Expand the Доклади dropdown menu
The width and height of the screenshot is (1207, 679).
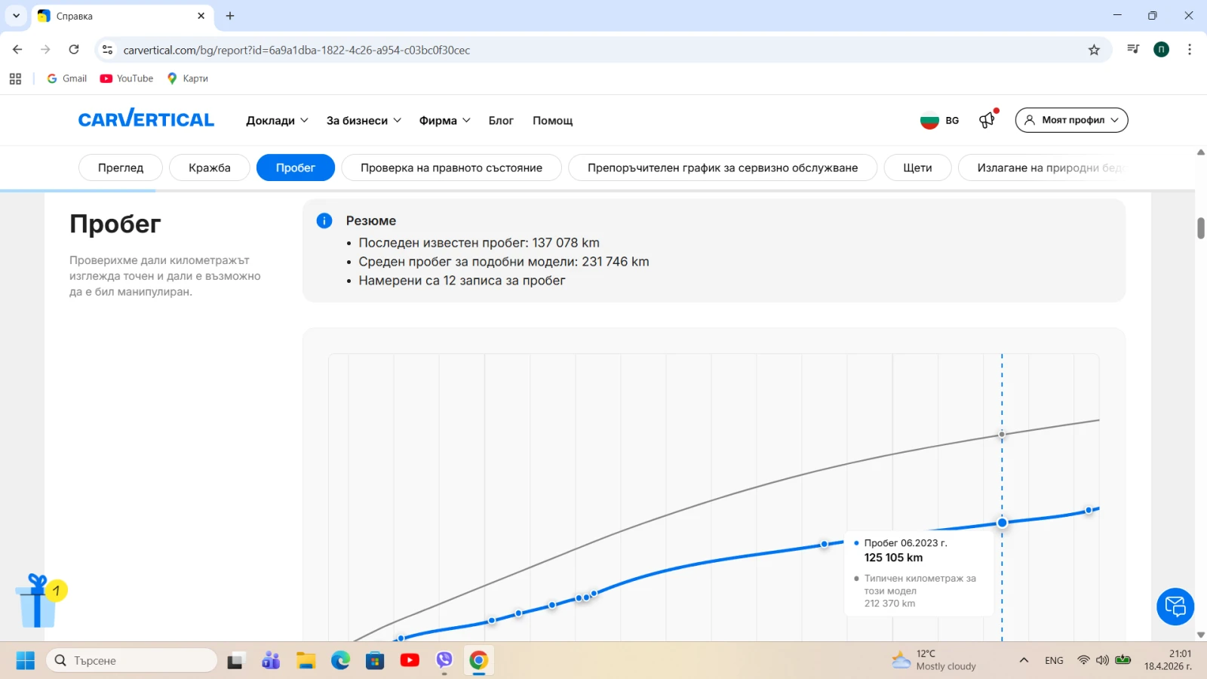pyautogui.click(x=277, y=121)
